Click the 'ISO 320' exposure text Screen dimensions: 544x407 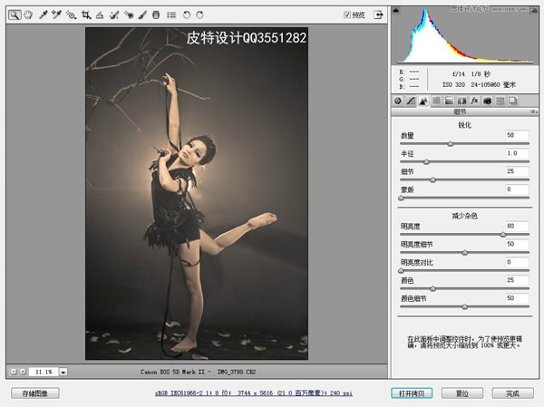(453, 84)
